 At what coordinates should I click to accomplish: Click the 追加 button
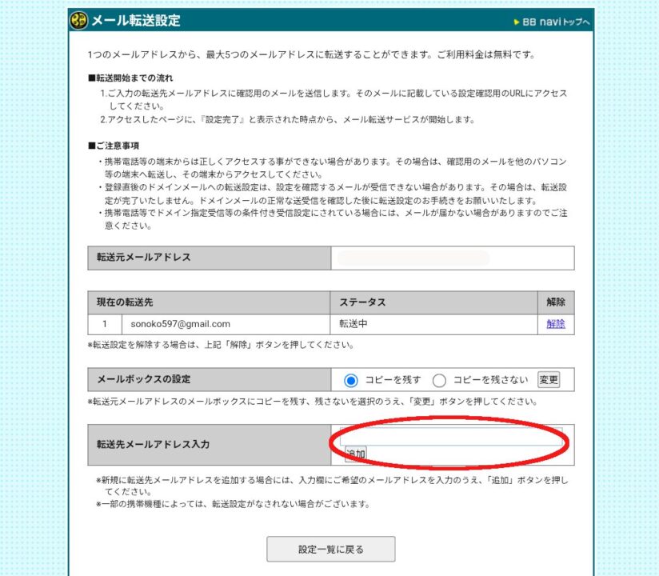click(x=356, y=454)
